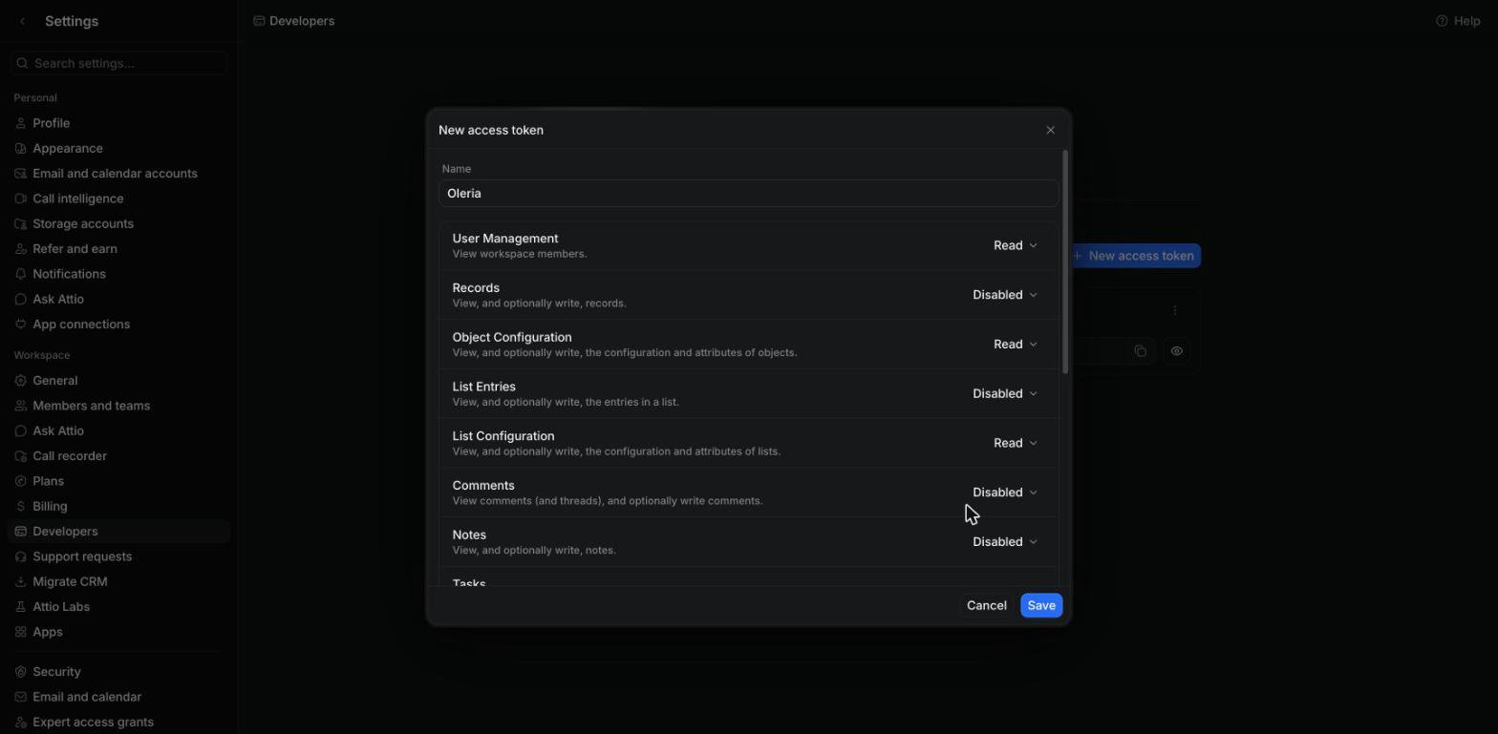This screenshot has height=734, width=1498.
Task: Open Comments permission dropdown
Action: point(1004,493)
